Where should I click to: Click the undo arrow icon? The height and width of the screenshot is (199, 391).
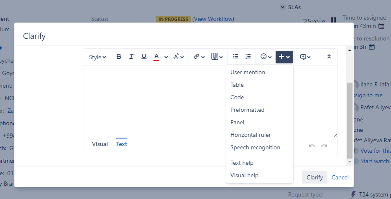coord(312,146)
